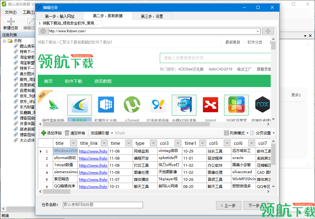The height and width of the screenshot is (219, 315).
Task: Click the 领航下载 site logo
Action: [x=66, y=61]
